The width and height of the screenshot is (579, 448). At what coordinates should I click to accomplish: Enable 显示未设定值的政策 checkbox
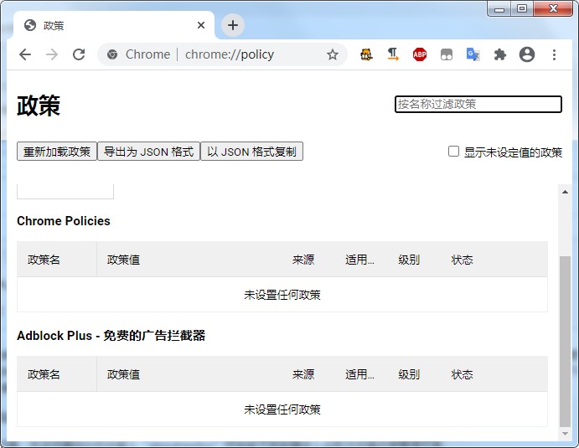(453, 152)
